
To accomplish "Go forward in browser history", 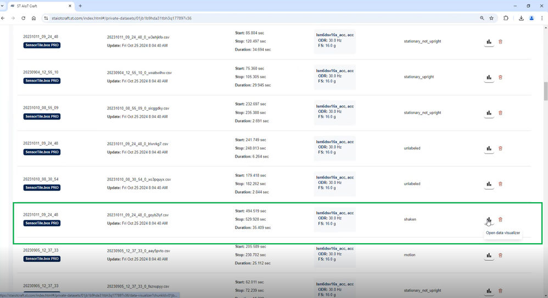I will 13,18.
